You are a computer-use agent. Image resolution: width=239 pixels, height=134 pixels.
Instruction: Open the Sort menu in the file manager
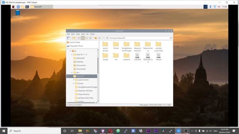point(83,34)
